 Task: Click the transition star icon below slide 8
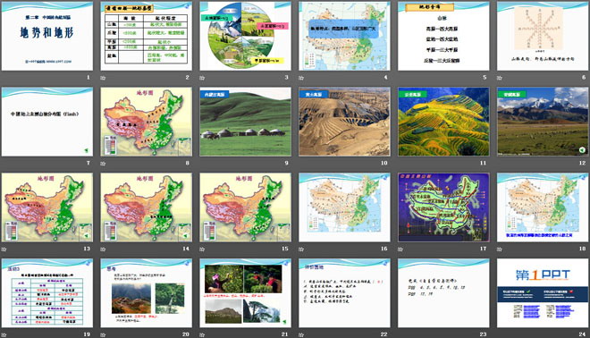[x=103, y=164]
